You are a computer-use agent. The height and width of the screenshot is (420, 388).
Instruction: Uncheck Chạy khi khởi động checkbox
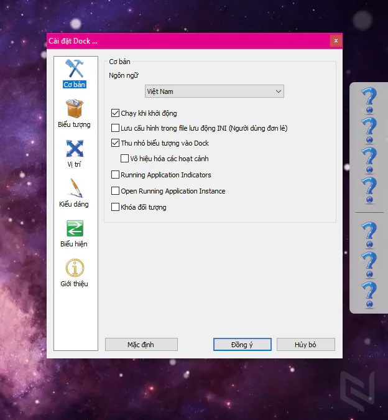pos(115,113)
